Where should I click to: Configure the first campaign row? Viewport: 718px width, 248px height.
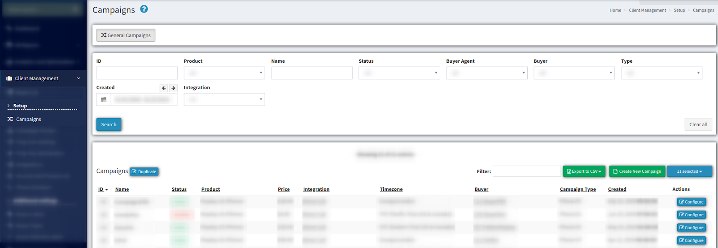click(691, 202)
